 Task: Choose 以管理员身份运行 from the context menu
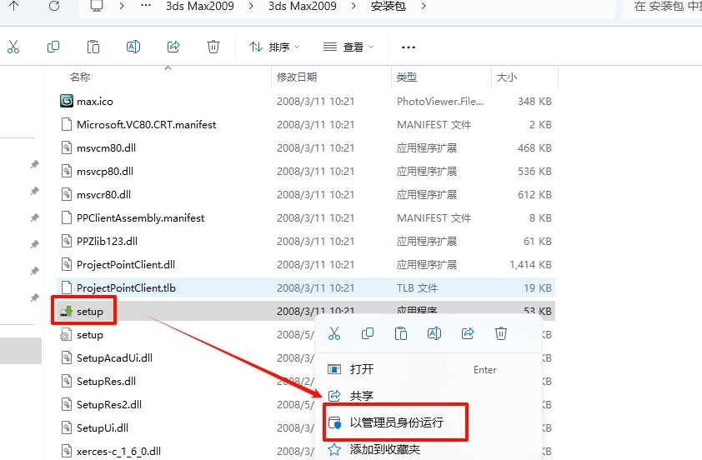click(x=396, y=422)
